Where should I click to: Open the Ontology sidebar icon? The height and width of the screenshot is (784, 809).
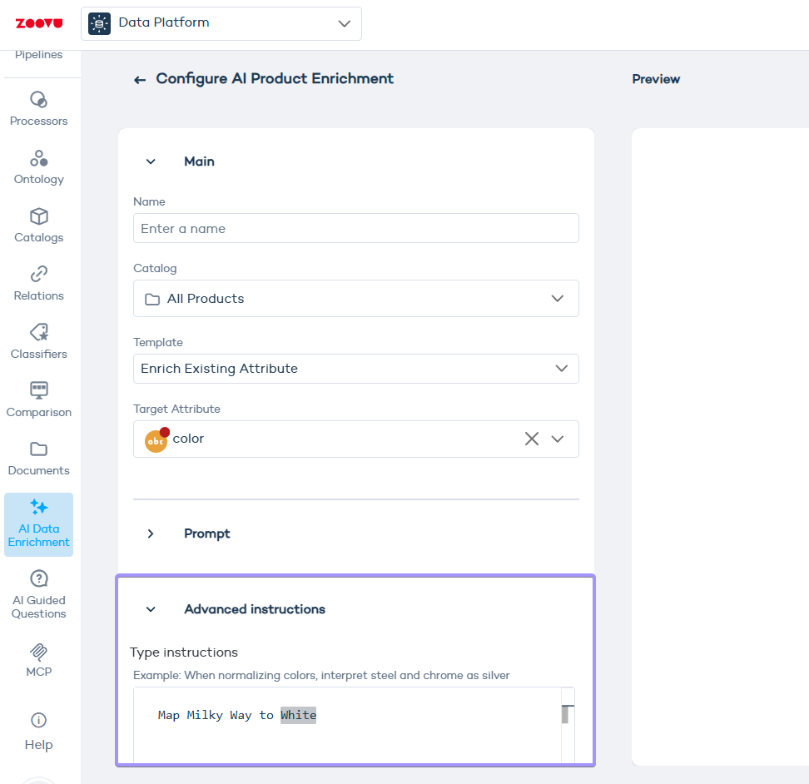(x=38, y=158)
